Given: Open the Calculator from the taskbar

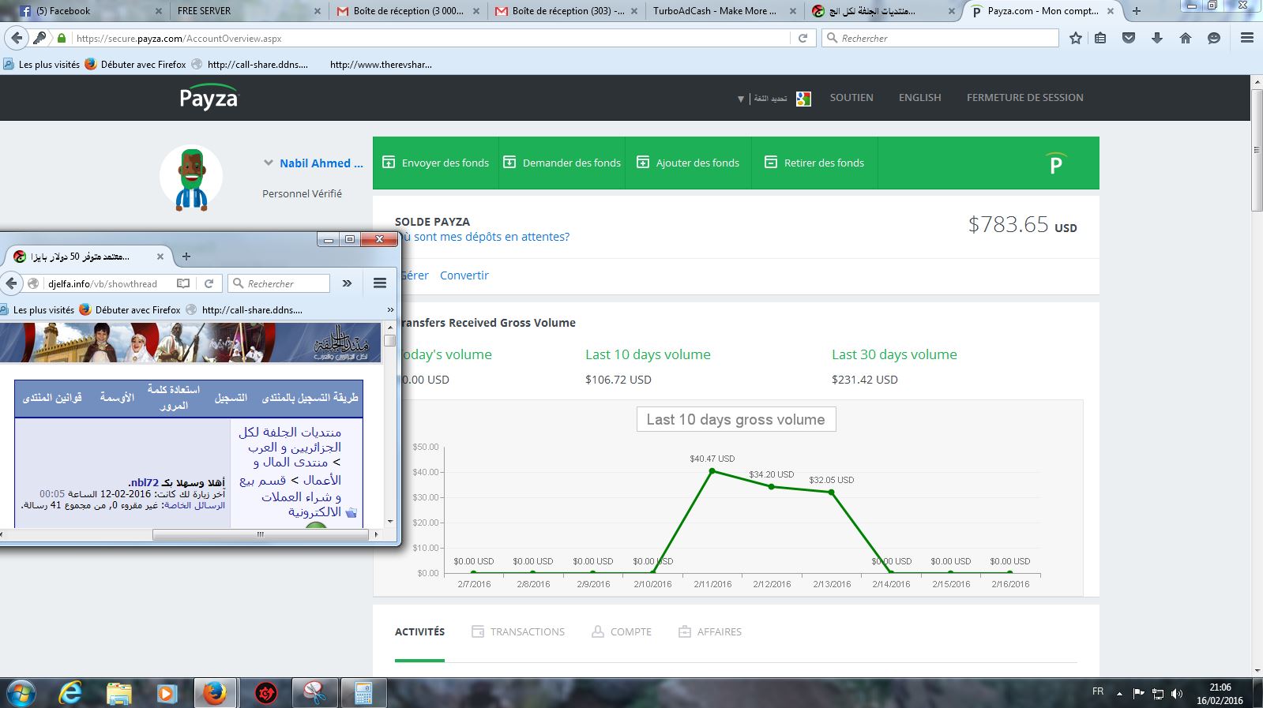Looking at the screenshot, I should (x=363, y=693).
